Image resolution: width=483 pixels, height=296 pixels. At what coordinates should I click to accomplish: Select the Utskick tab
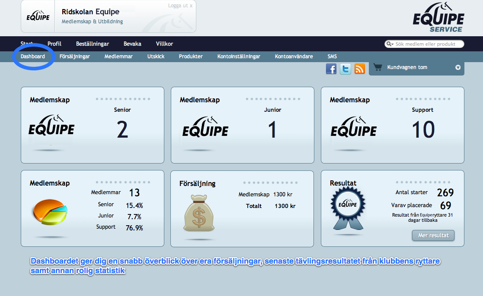(156, 56)
